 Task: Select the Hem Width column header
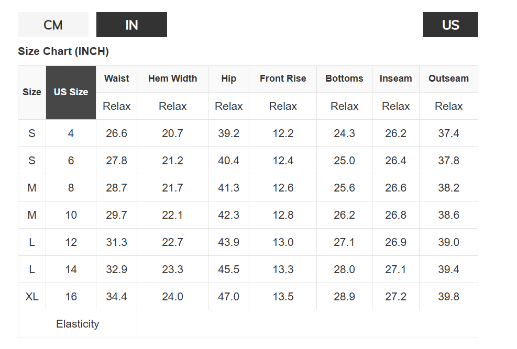tap(172, 78)
